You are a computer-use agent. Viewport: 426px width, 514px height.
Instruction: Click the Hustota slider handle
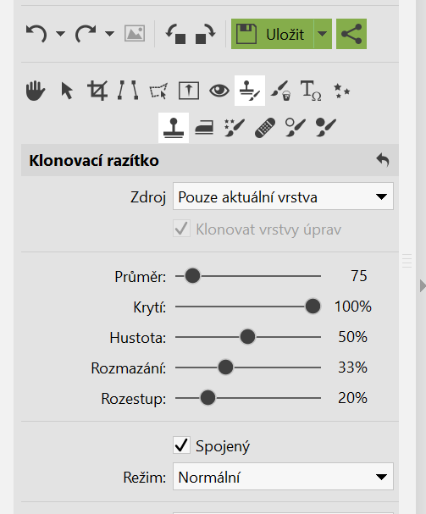247,337
